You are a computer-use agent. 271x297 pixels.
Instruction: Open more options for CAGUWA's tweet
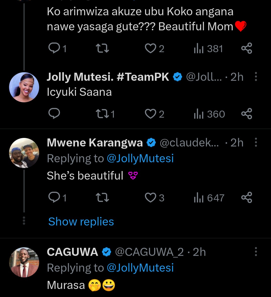[x=256, y=252]
